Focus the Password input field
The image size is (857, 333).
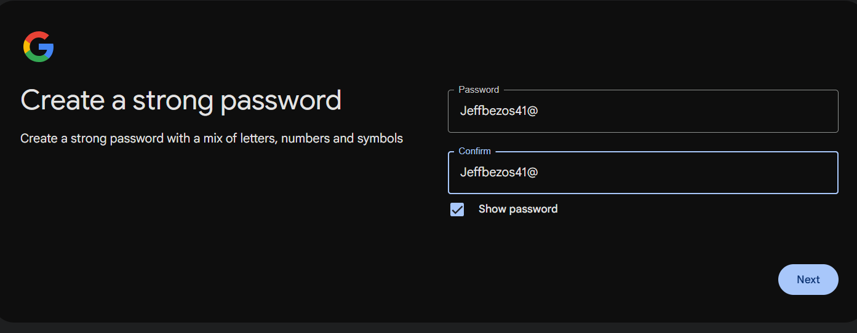point(643,111)
